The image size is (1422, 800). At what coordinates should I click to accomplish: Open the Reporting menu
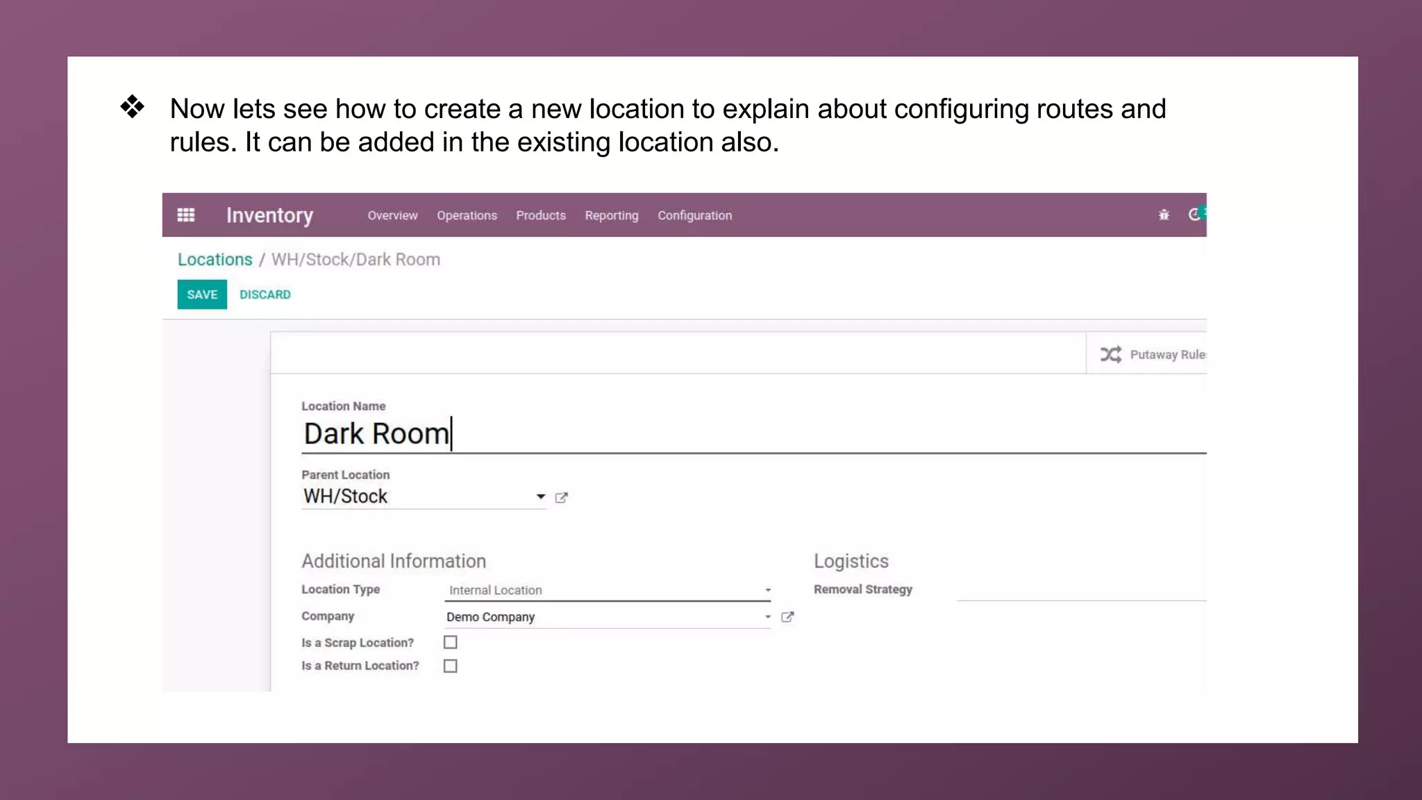tap(611, 215)
